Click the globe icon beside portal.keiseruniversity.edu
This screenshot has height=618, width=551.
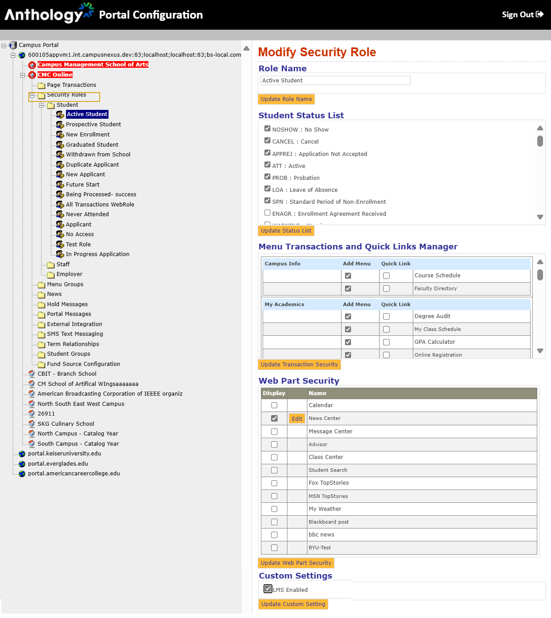(x=22, y=454)
